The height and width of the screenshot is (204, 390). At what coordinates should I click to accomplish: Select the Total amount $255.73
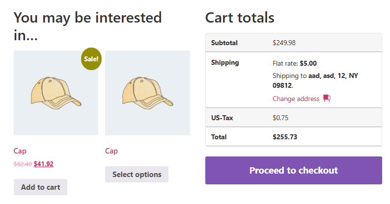pos(285,137)
